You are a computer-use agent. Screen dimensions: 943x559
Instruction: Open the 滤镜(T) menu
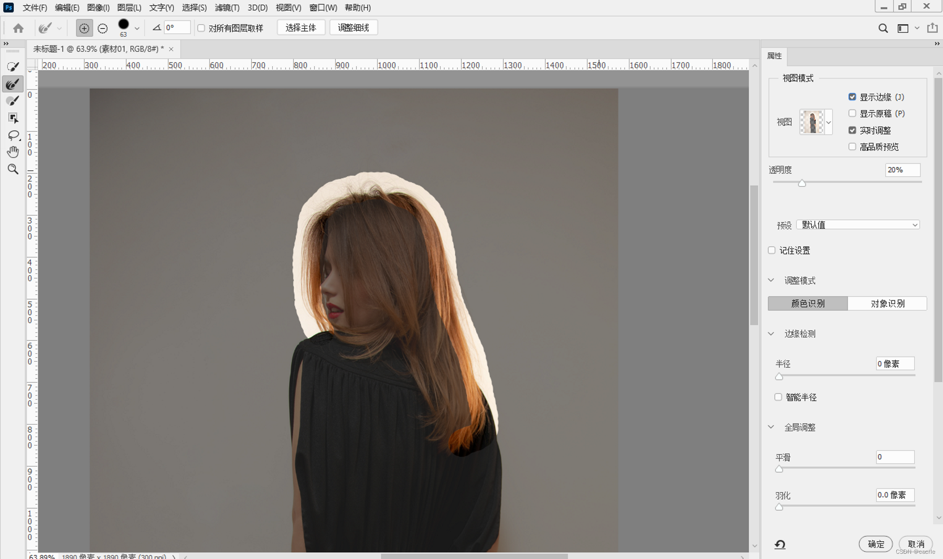pos(227,8)
